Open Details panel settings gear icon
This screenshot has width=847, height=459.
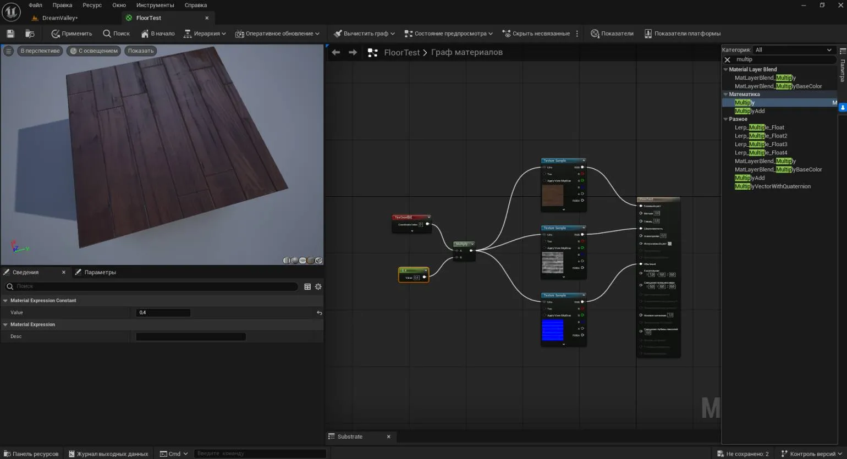pyautogui.click(x=318, y=286)
